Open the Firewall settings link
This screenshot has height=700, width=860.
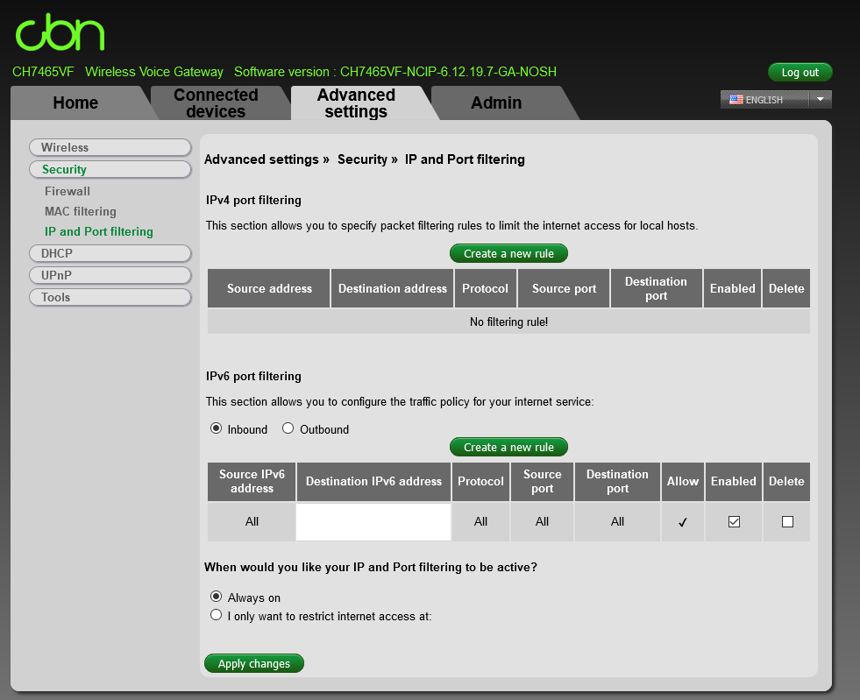point(68,191)
